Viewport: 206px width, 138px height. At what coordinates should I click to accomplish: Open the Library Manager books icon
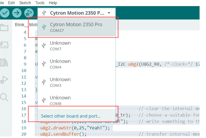pos(4,62)
